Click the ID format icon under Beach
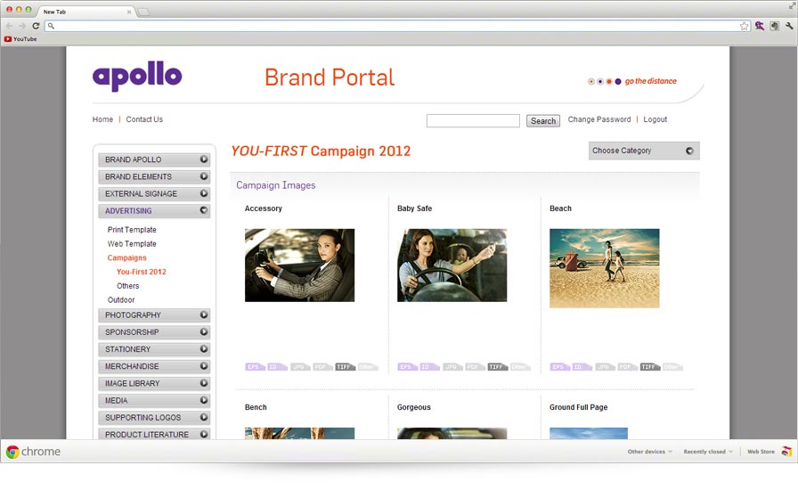 pyautogui.click(x=582, y=366)
